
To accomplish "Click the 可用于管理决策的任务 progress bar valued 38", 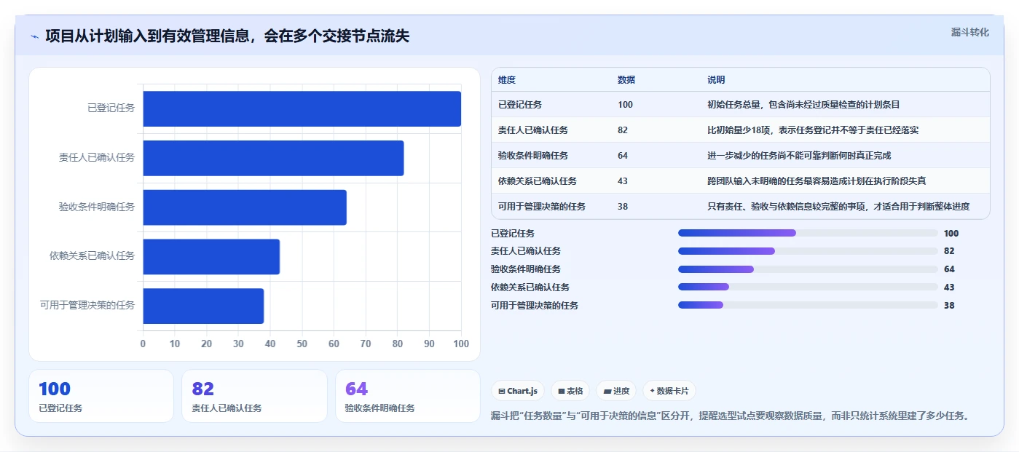I will pos(808,305).
